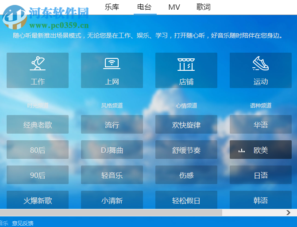Screen dimensions: 297x227
Task: Choose the 韩语 language channel
Action: 261,200
